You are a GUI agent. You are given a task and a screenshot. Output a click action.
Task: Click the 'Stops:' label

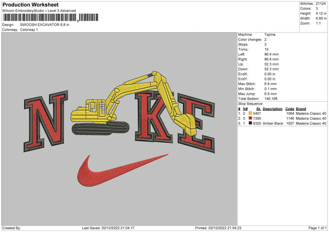click(x=243, y=44)
